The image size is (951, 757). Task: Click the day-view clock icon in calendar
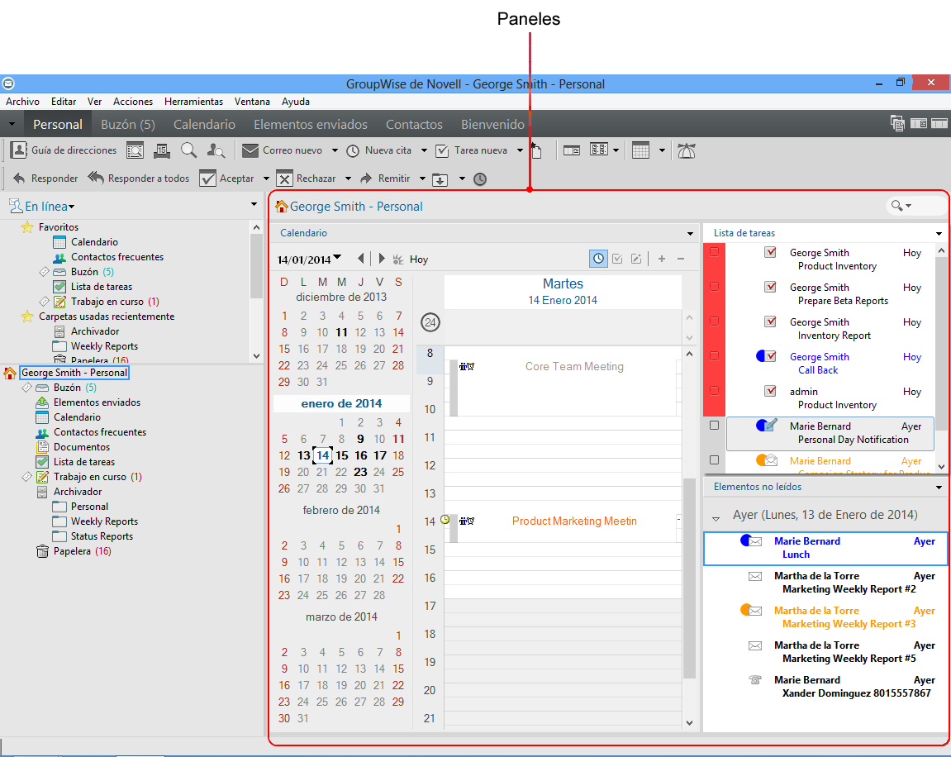(598, 259)
